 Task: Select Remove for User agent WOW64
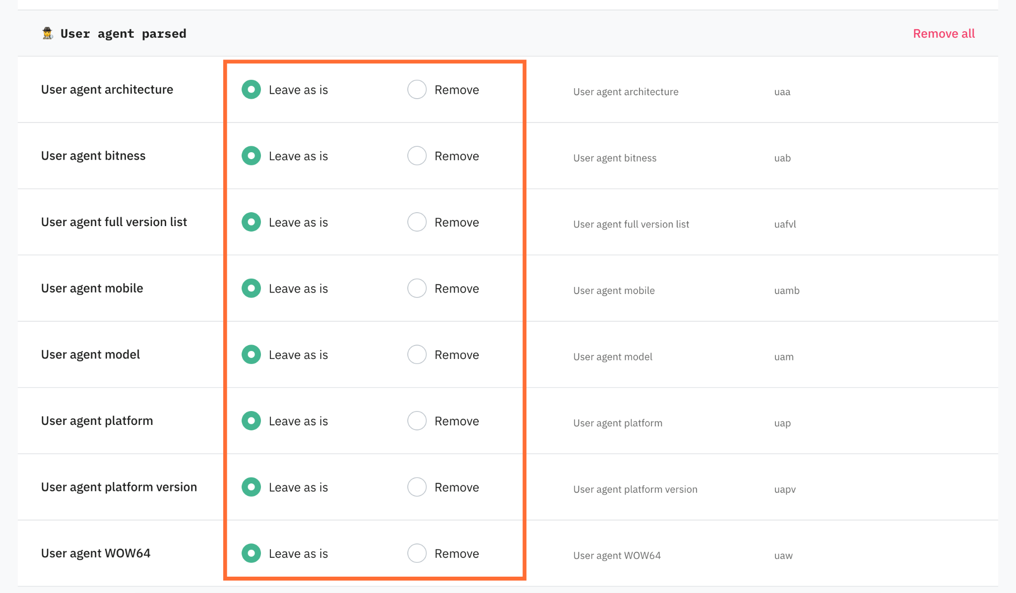(x=417, y=553)
